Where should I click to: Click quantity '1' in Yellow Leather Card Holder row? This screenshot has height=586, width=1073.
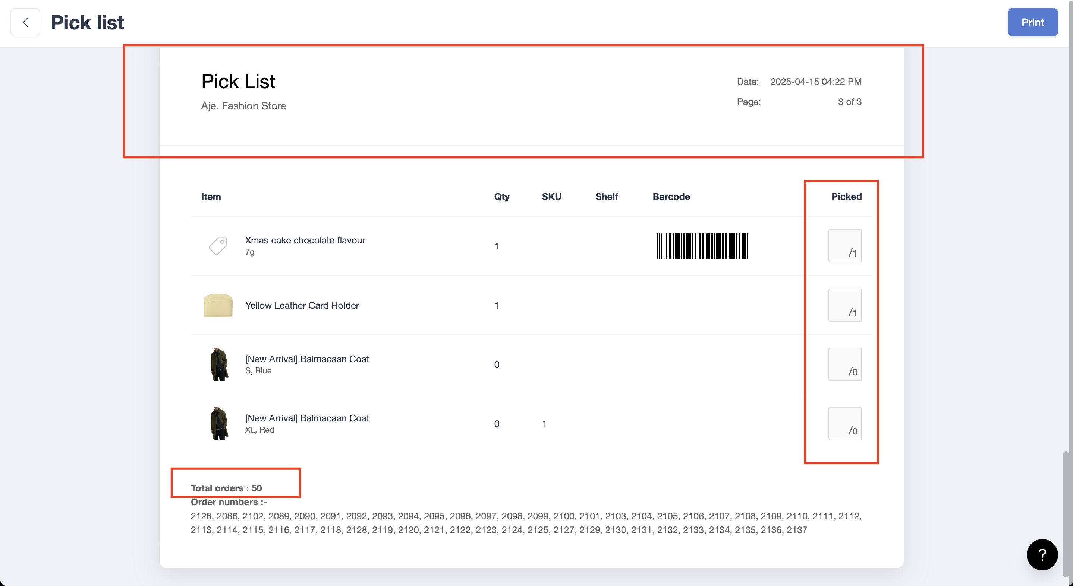[496, 305]
